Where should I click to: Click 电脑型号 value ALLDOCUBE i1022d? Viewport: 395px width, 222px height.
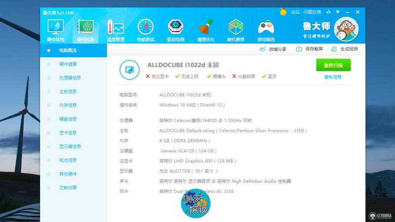click(x=185, y=95)
